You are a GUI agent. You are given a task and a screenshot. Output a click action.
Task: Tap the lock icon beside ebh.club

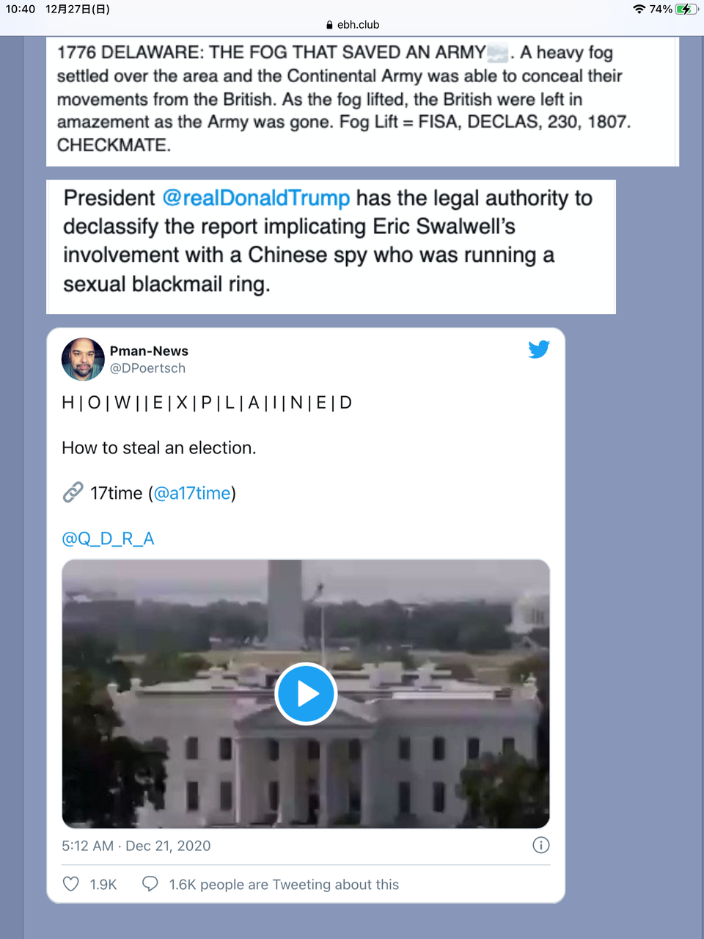point(329,24)
